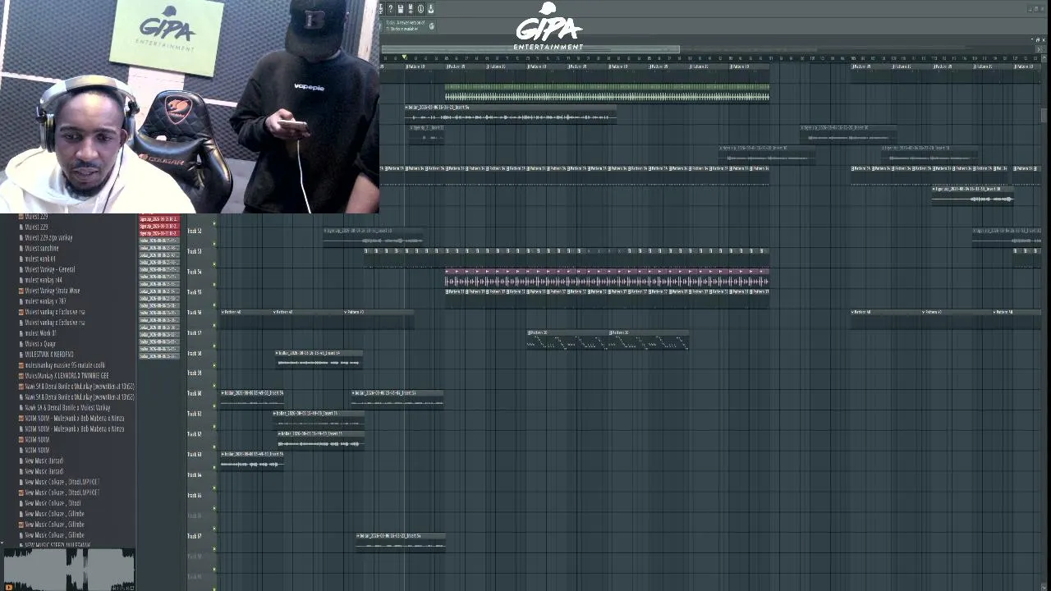
Task: Click the circled info icon in top toolbar
Action: [420, 9]
